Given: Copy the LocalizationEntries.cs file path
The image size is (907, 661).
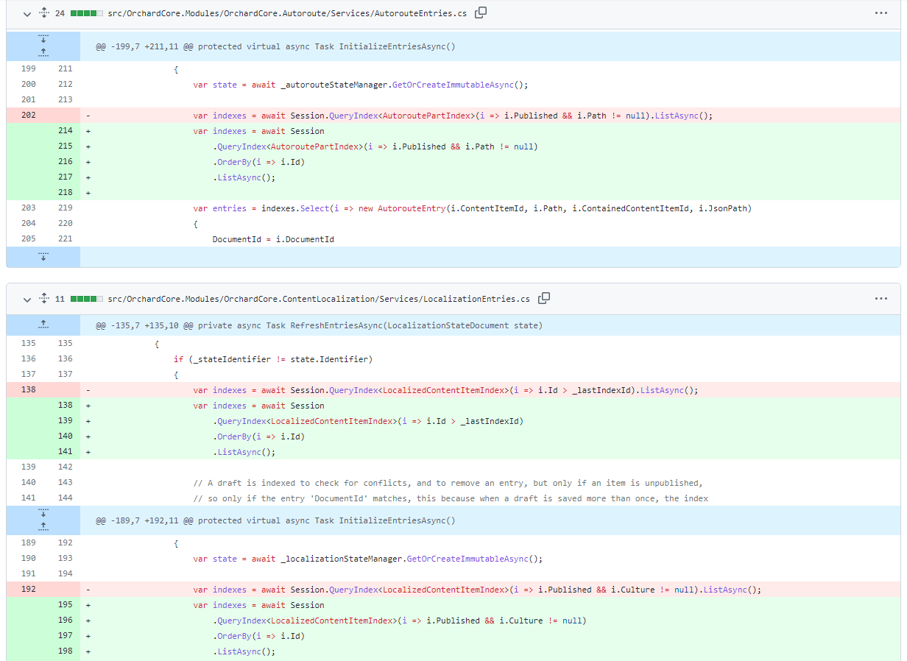Looking at the screenshot, I should pos(544,298).
